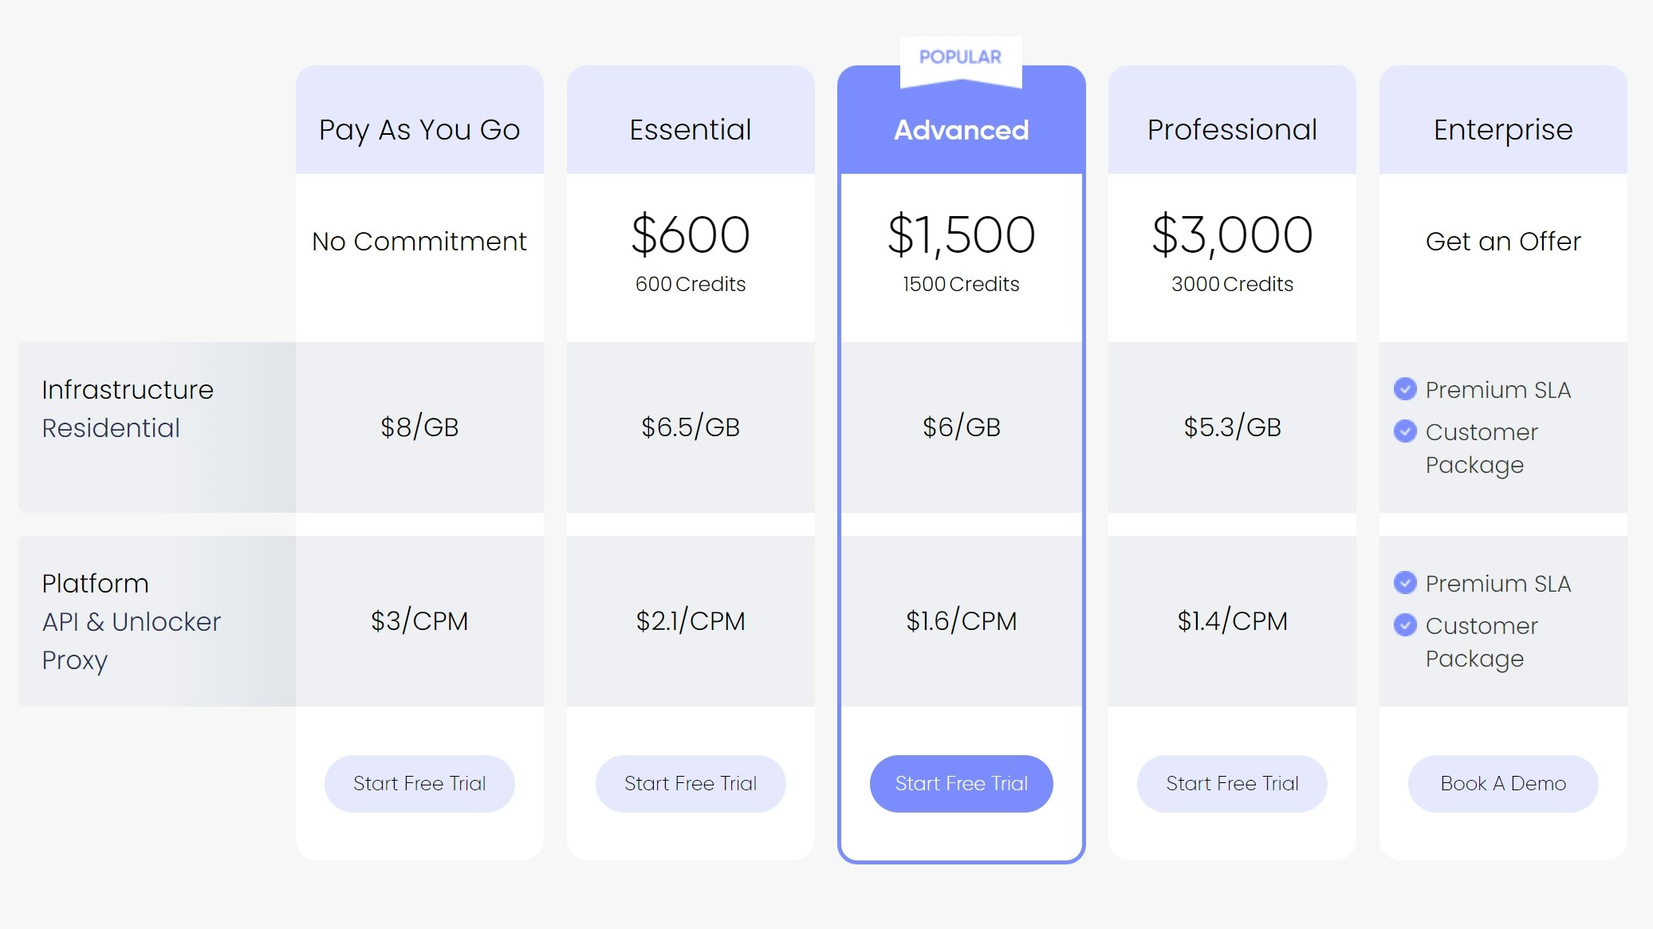The height and width of the screenshot is (929, 1653).
Task: Click the $1,500 Advanced price
Action: pyautogui.click(x=961, y=235)
